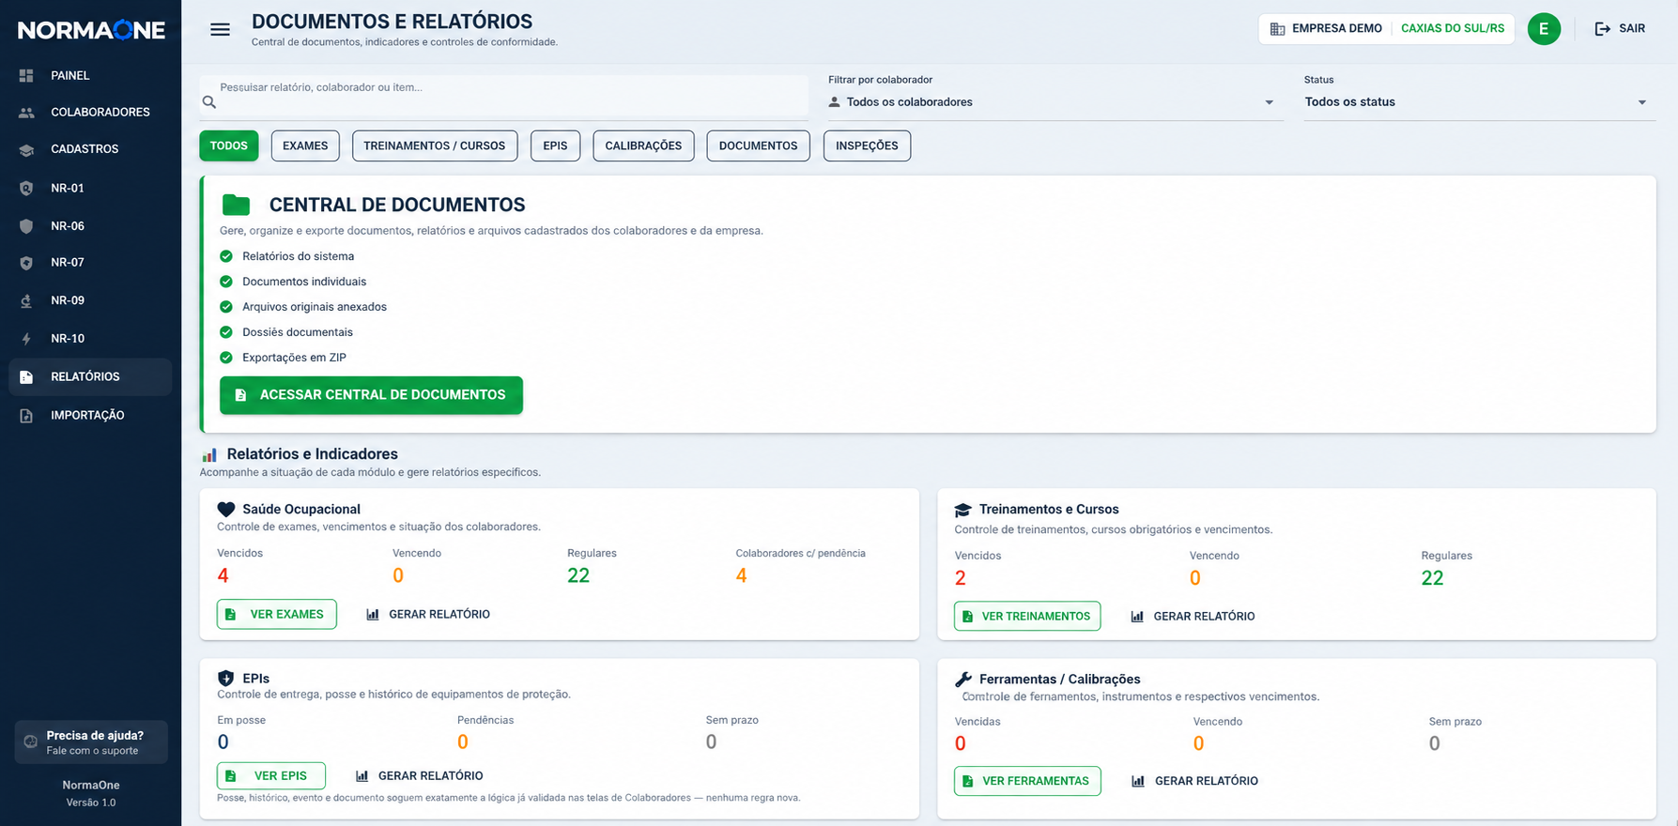Screen dimensions: 1678x826
Task: Click the NormaOne logo
Action: (91, 30)
